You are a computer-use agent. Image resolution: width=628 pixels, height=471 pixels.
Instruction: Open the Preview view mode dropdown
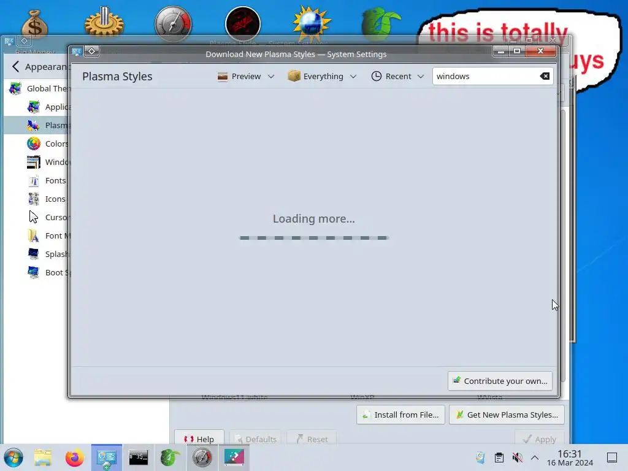pyautogui.click(x=245, y=76)
